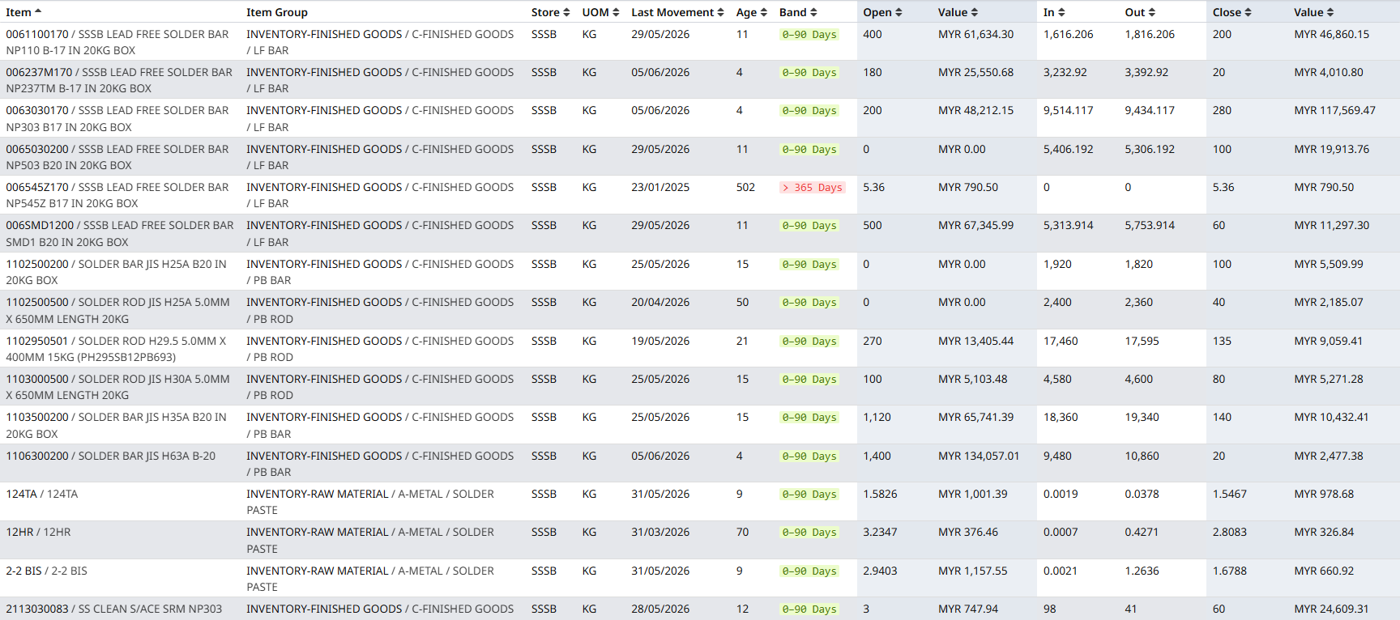Click closing value MYR 46,860.15
The height and width of the screenshot is (620, 1400).
1331,34
